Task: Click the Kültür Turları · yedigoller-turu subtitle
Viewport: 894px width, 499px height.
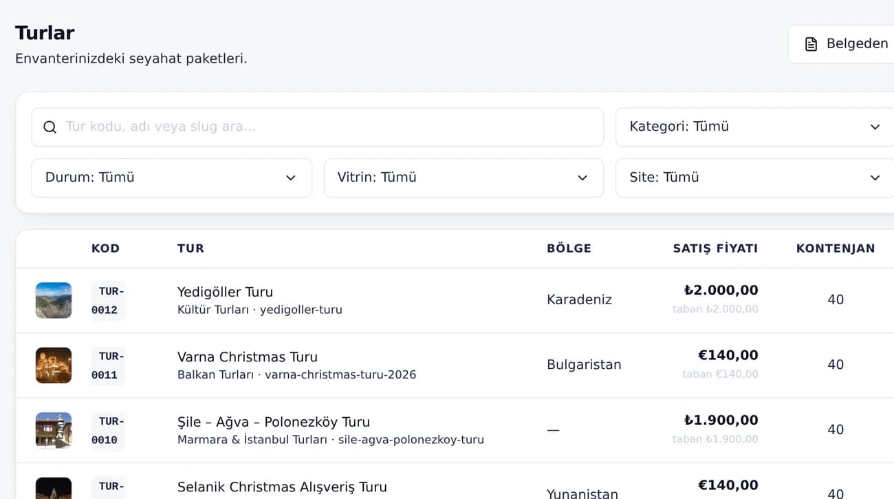Action: 260,310
